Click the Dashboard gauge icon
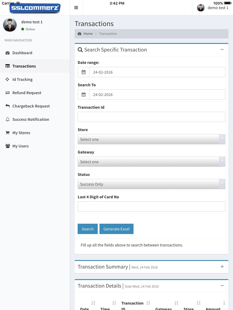Image resolution: width=233 pixels, height=310 pixels. click(x=8, y=53)
